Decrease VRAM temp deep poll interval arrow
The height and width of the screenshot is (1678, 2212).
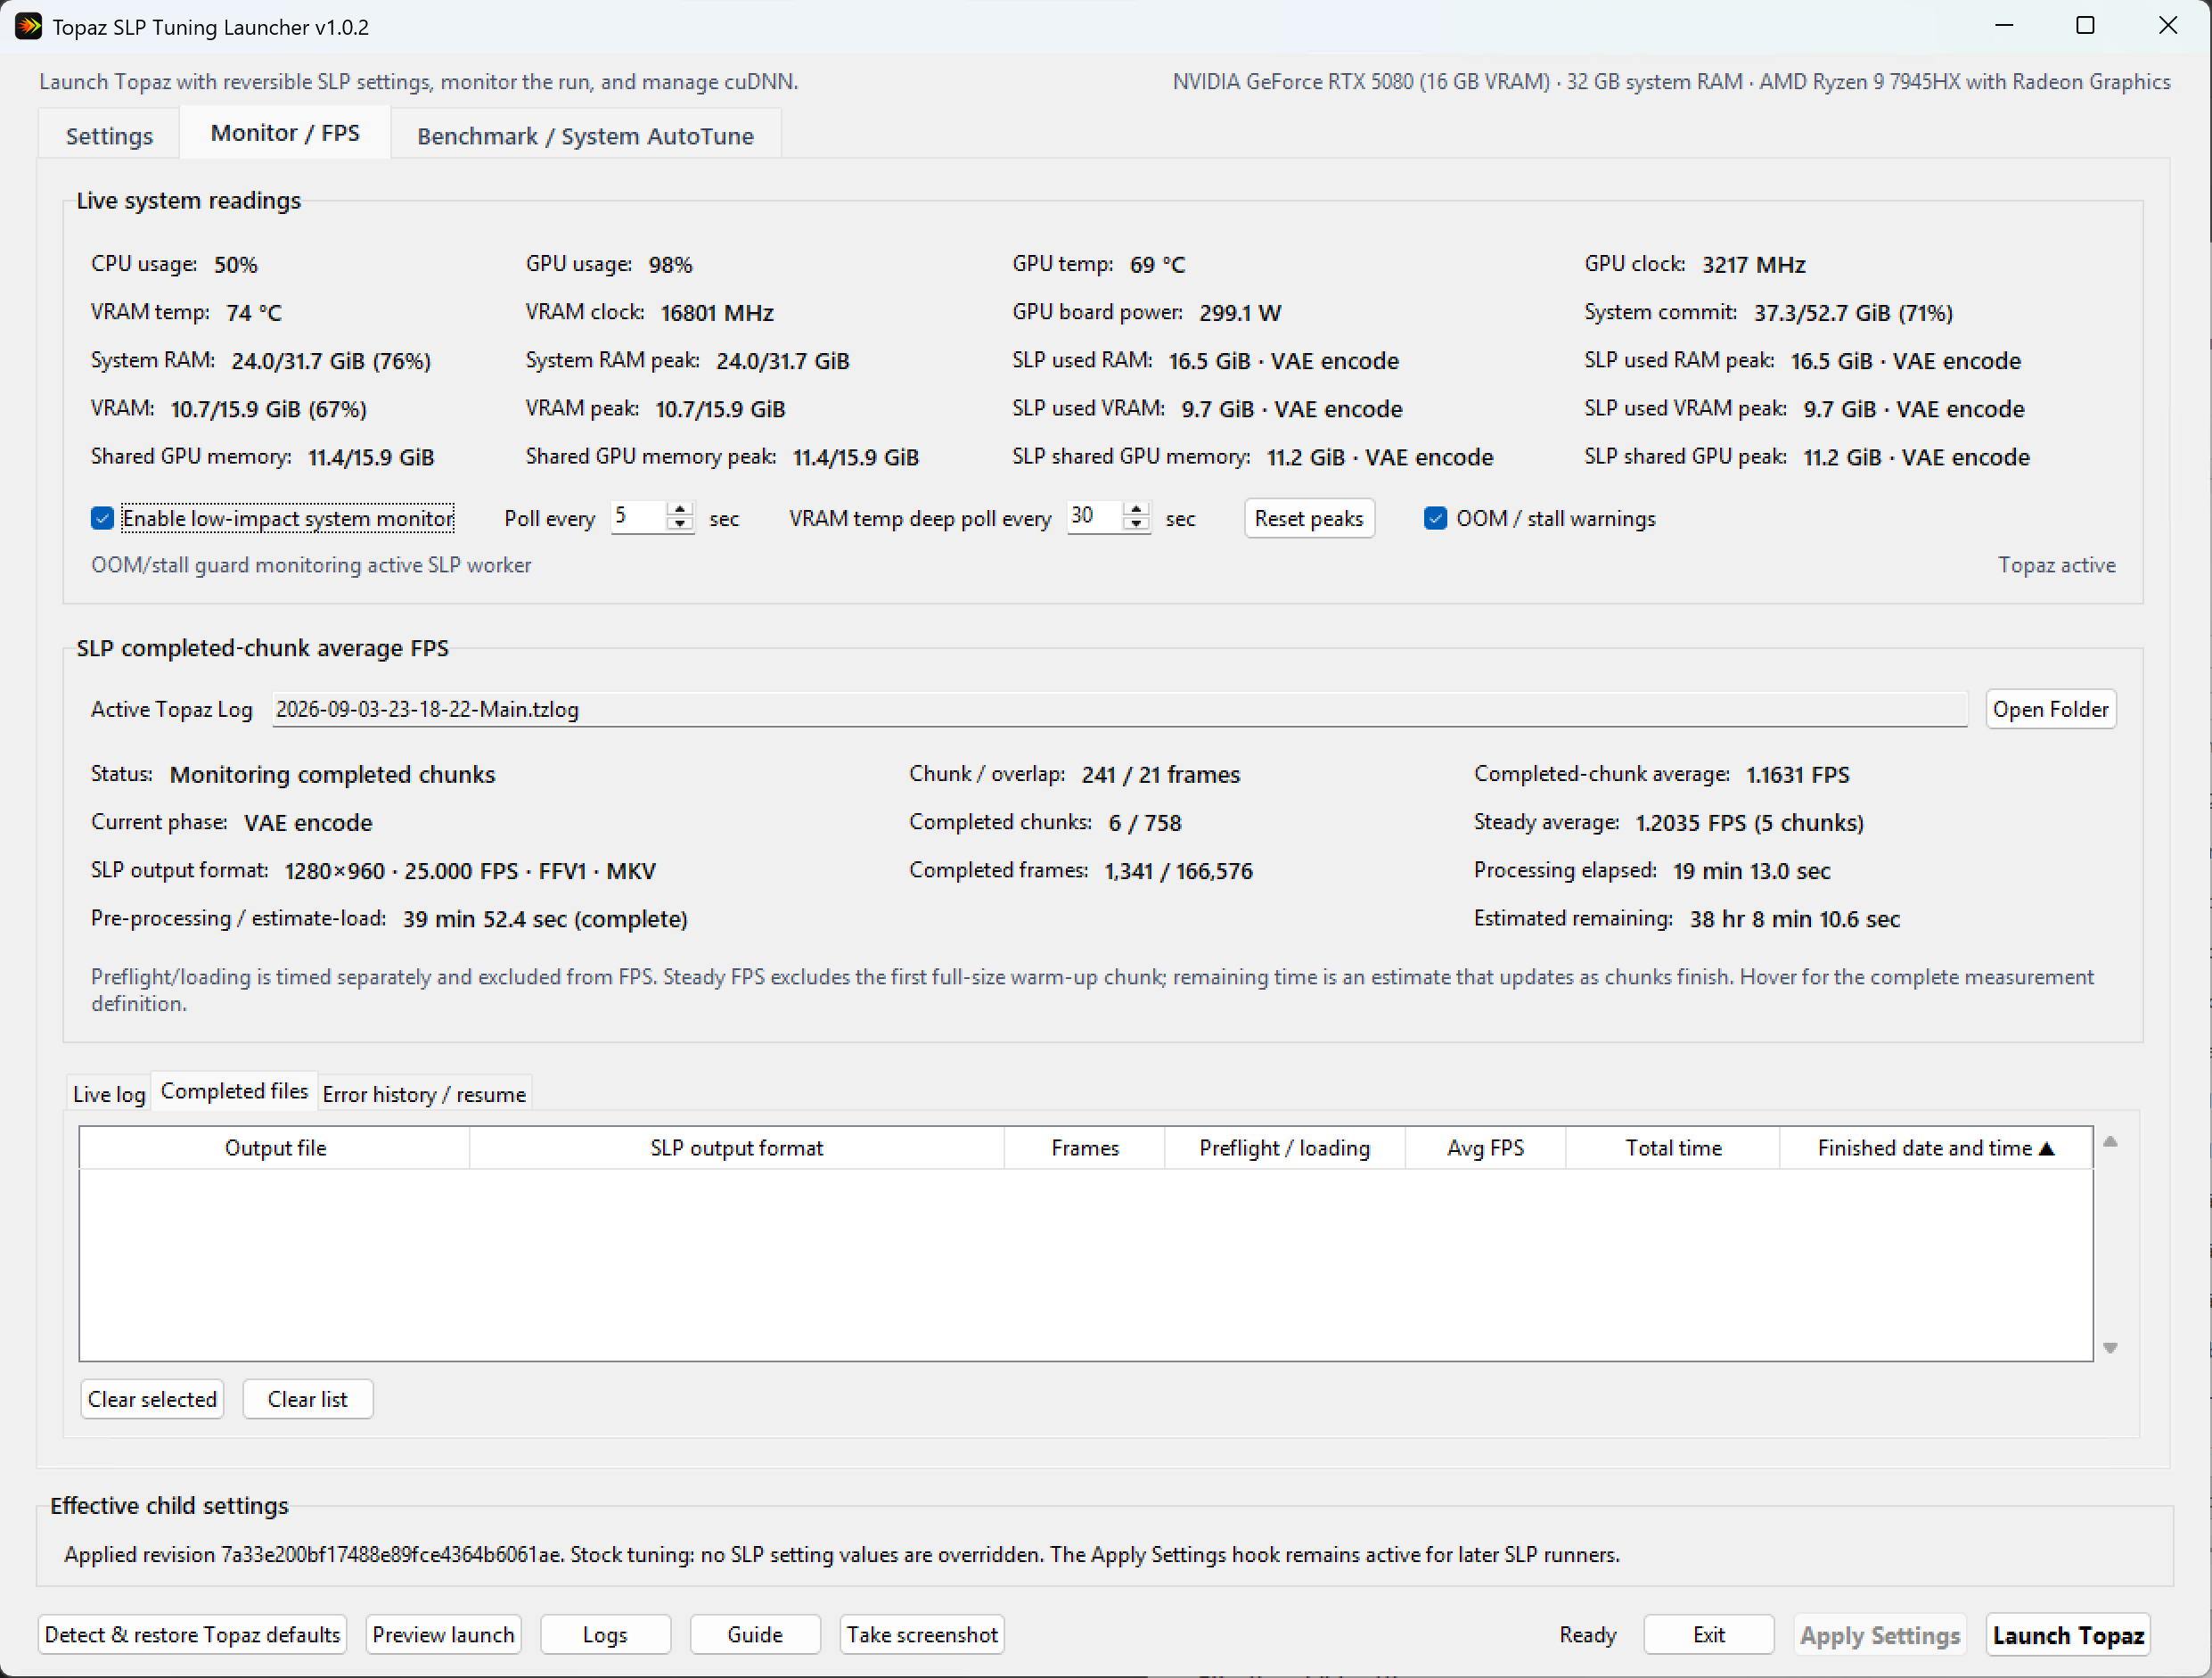click(x=1136, y=525)
